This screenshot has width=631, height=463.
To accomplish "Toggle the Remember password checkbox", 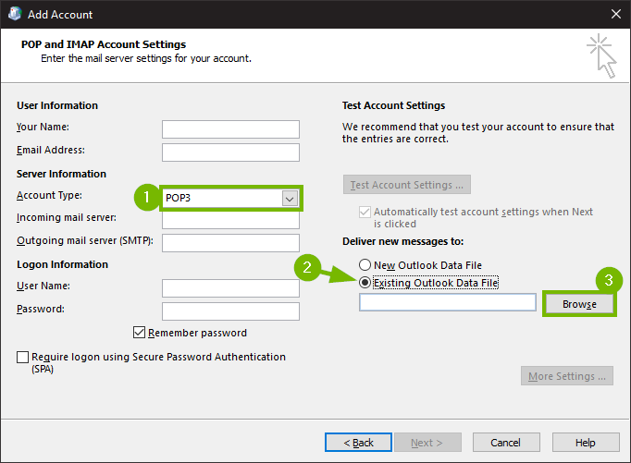I will click(139, 333).
